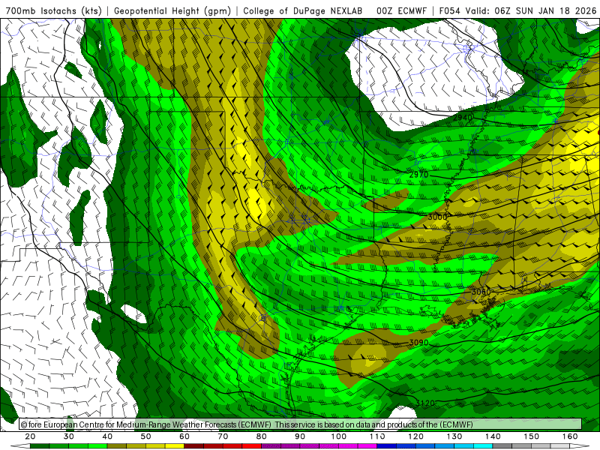This screenshot has width=600, height=450.
Task: Click the 90 knot legend label
Action: point(300,436)
